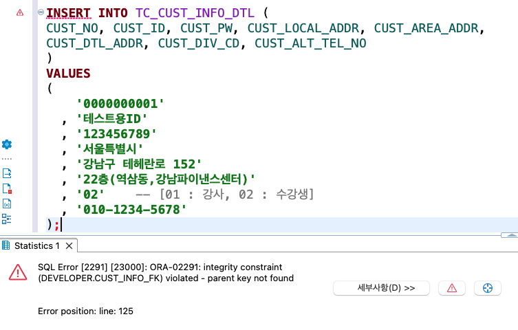Click the column name CUST_ALT_TEL_NO
Image resolution: width=518 pixels, height=330 pixels.
pyautogui.click(x=310, y=43)
